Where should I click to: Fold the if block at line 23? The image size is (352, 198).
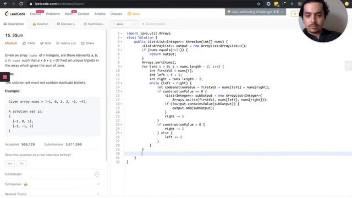coord(122,124)
